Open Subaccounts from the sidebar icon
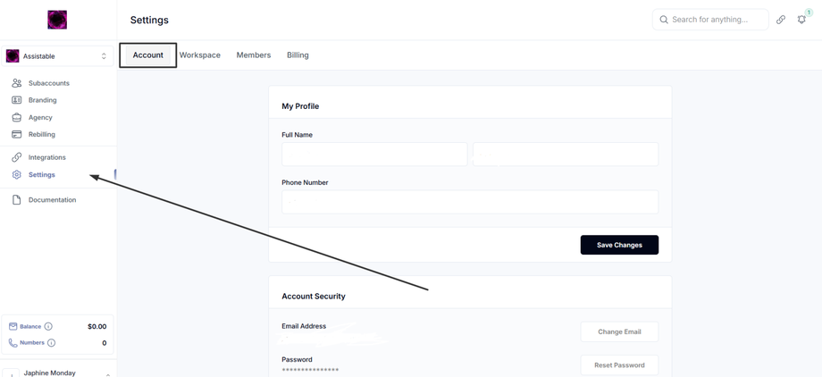The height and width of the screenshot is (377, 822). tap(16, 83)
